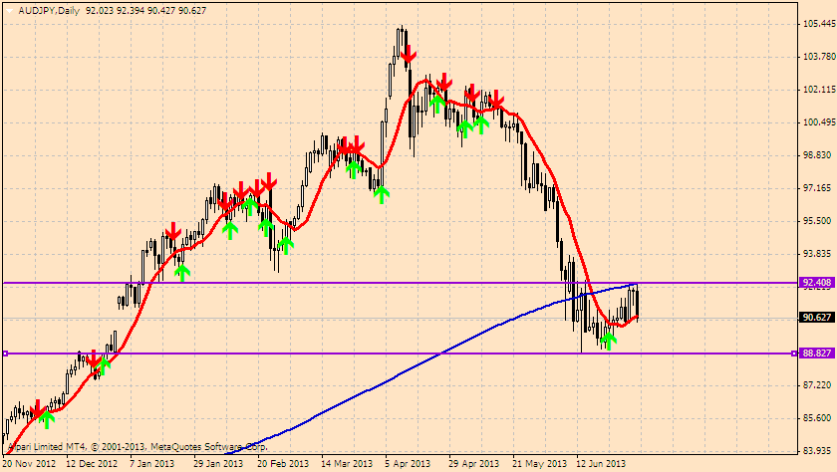This screenshot has width=837, height=472.
Task: Click the 95.500 price scale value
Action: pos(819,221)
